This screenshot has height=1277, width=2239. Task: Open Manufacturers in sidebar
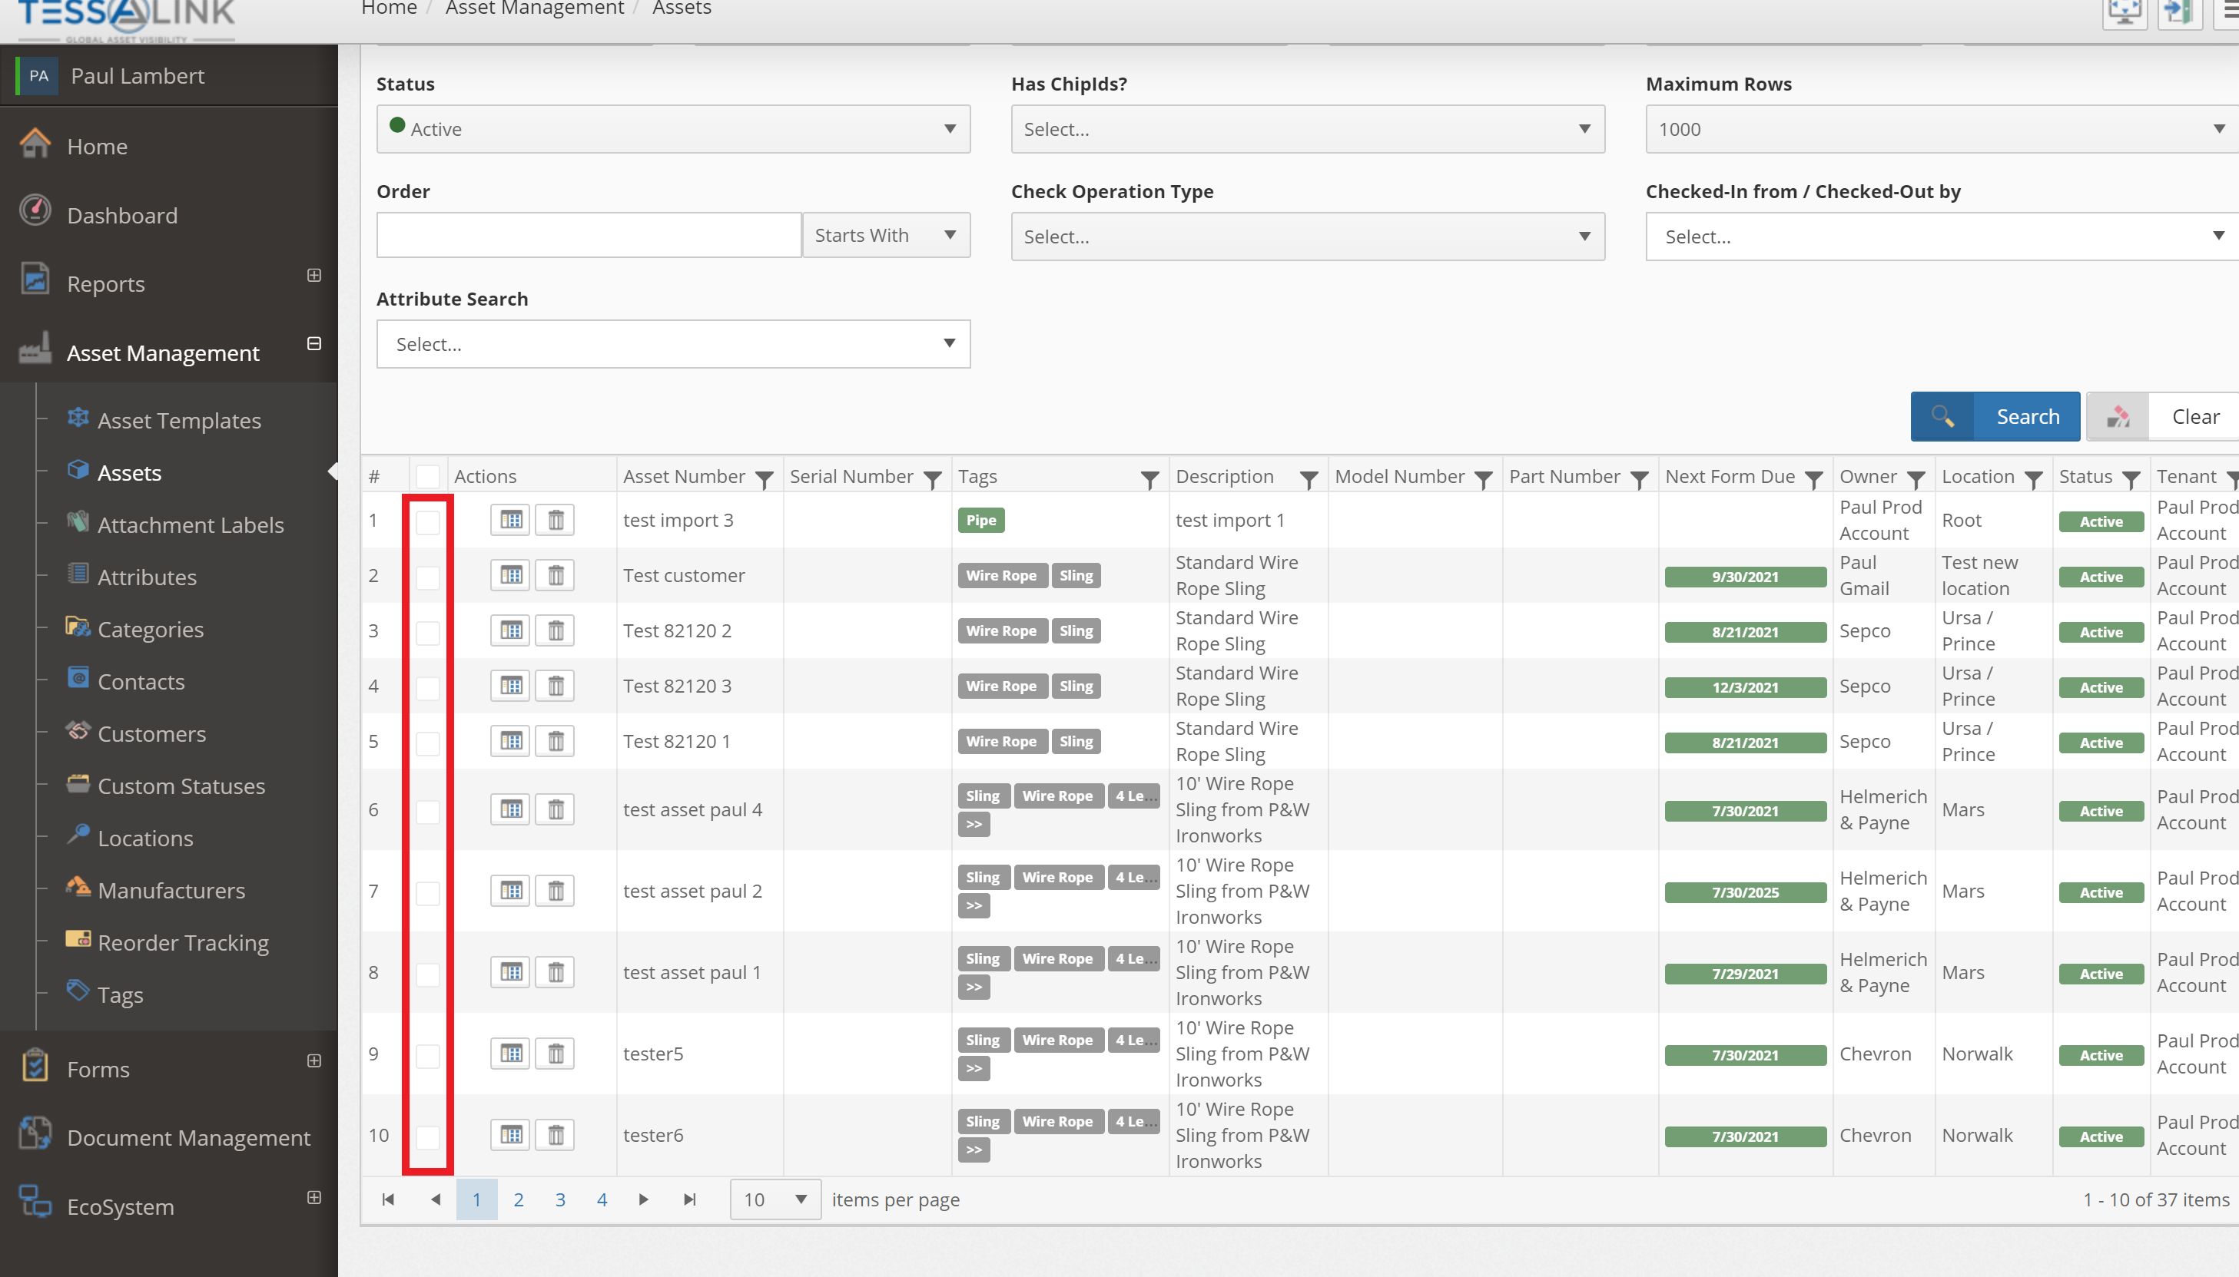click(x=171, y=890)
